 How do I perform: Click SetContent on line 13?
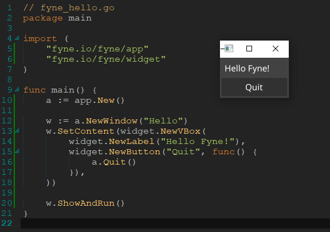tap(86, 131)
